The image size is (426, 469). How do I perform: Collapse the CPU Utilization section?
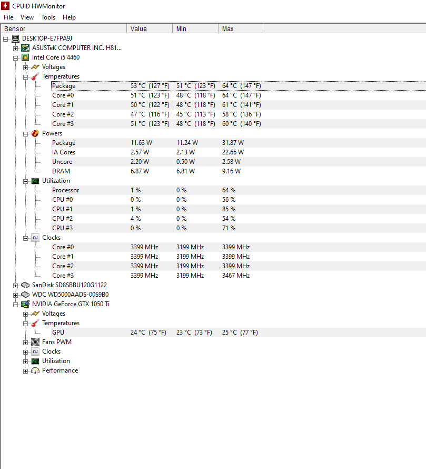25,181
